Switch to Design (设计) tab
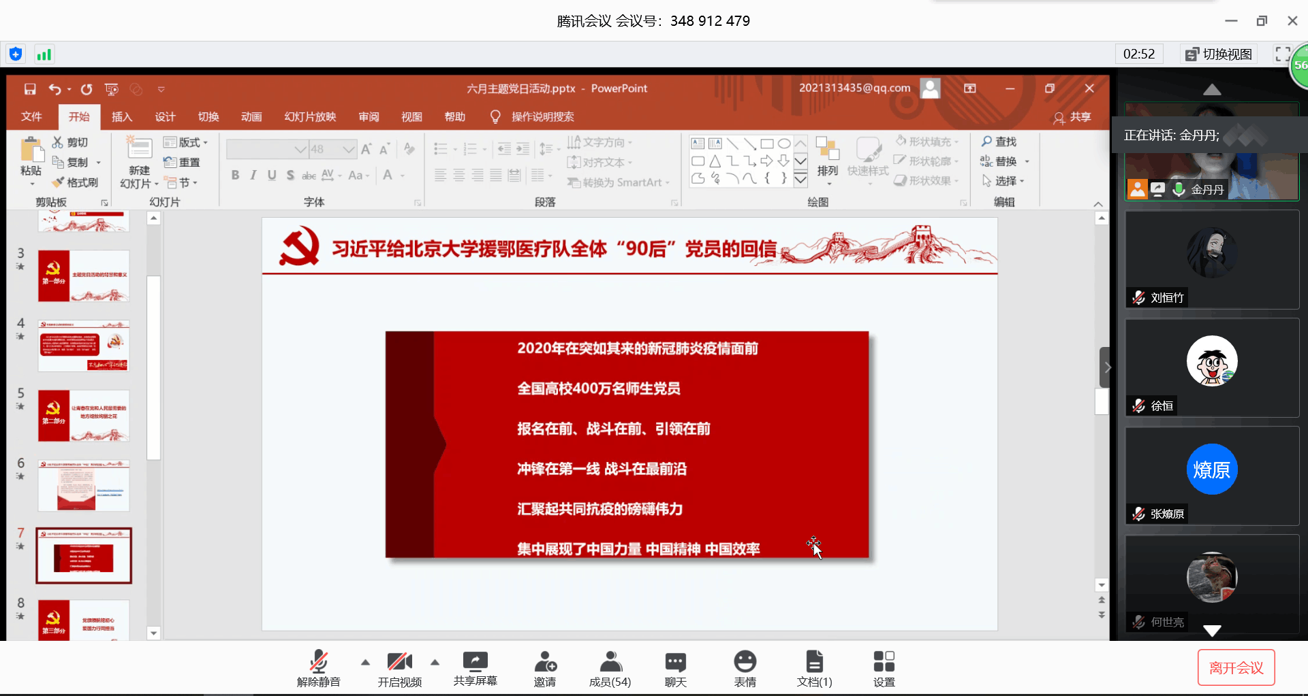The height and width of the screenshot is (696, 1308). [x=165, y=116]
